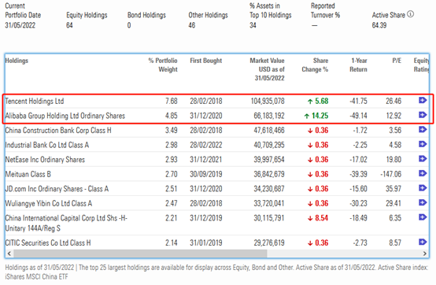Open the Alibaba Group Holding Ltd link
436x285 pixels.
click(65, 116)
